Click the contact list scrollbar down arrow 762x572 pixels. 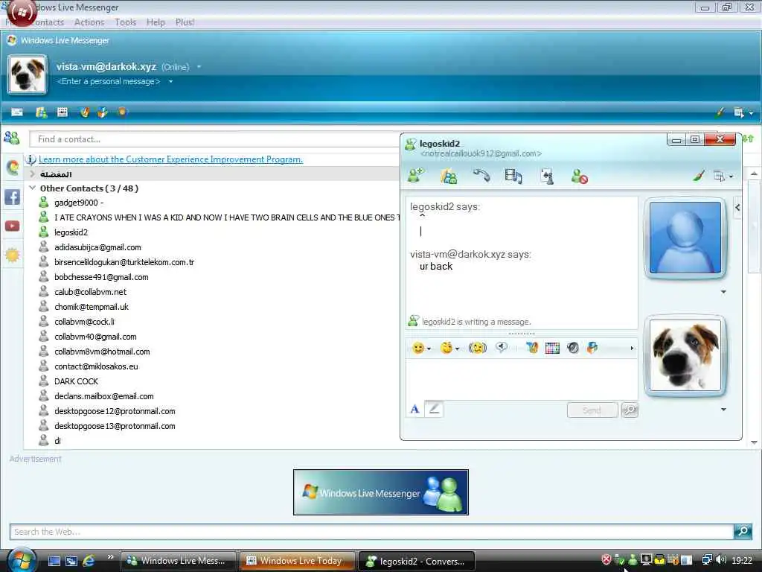pos(754,442)
